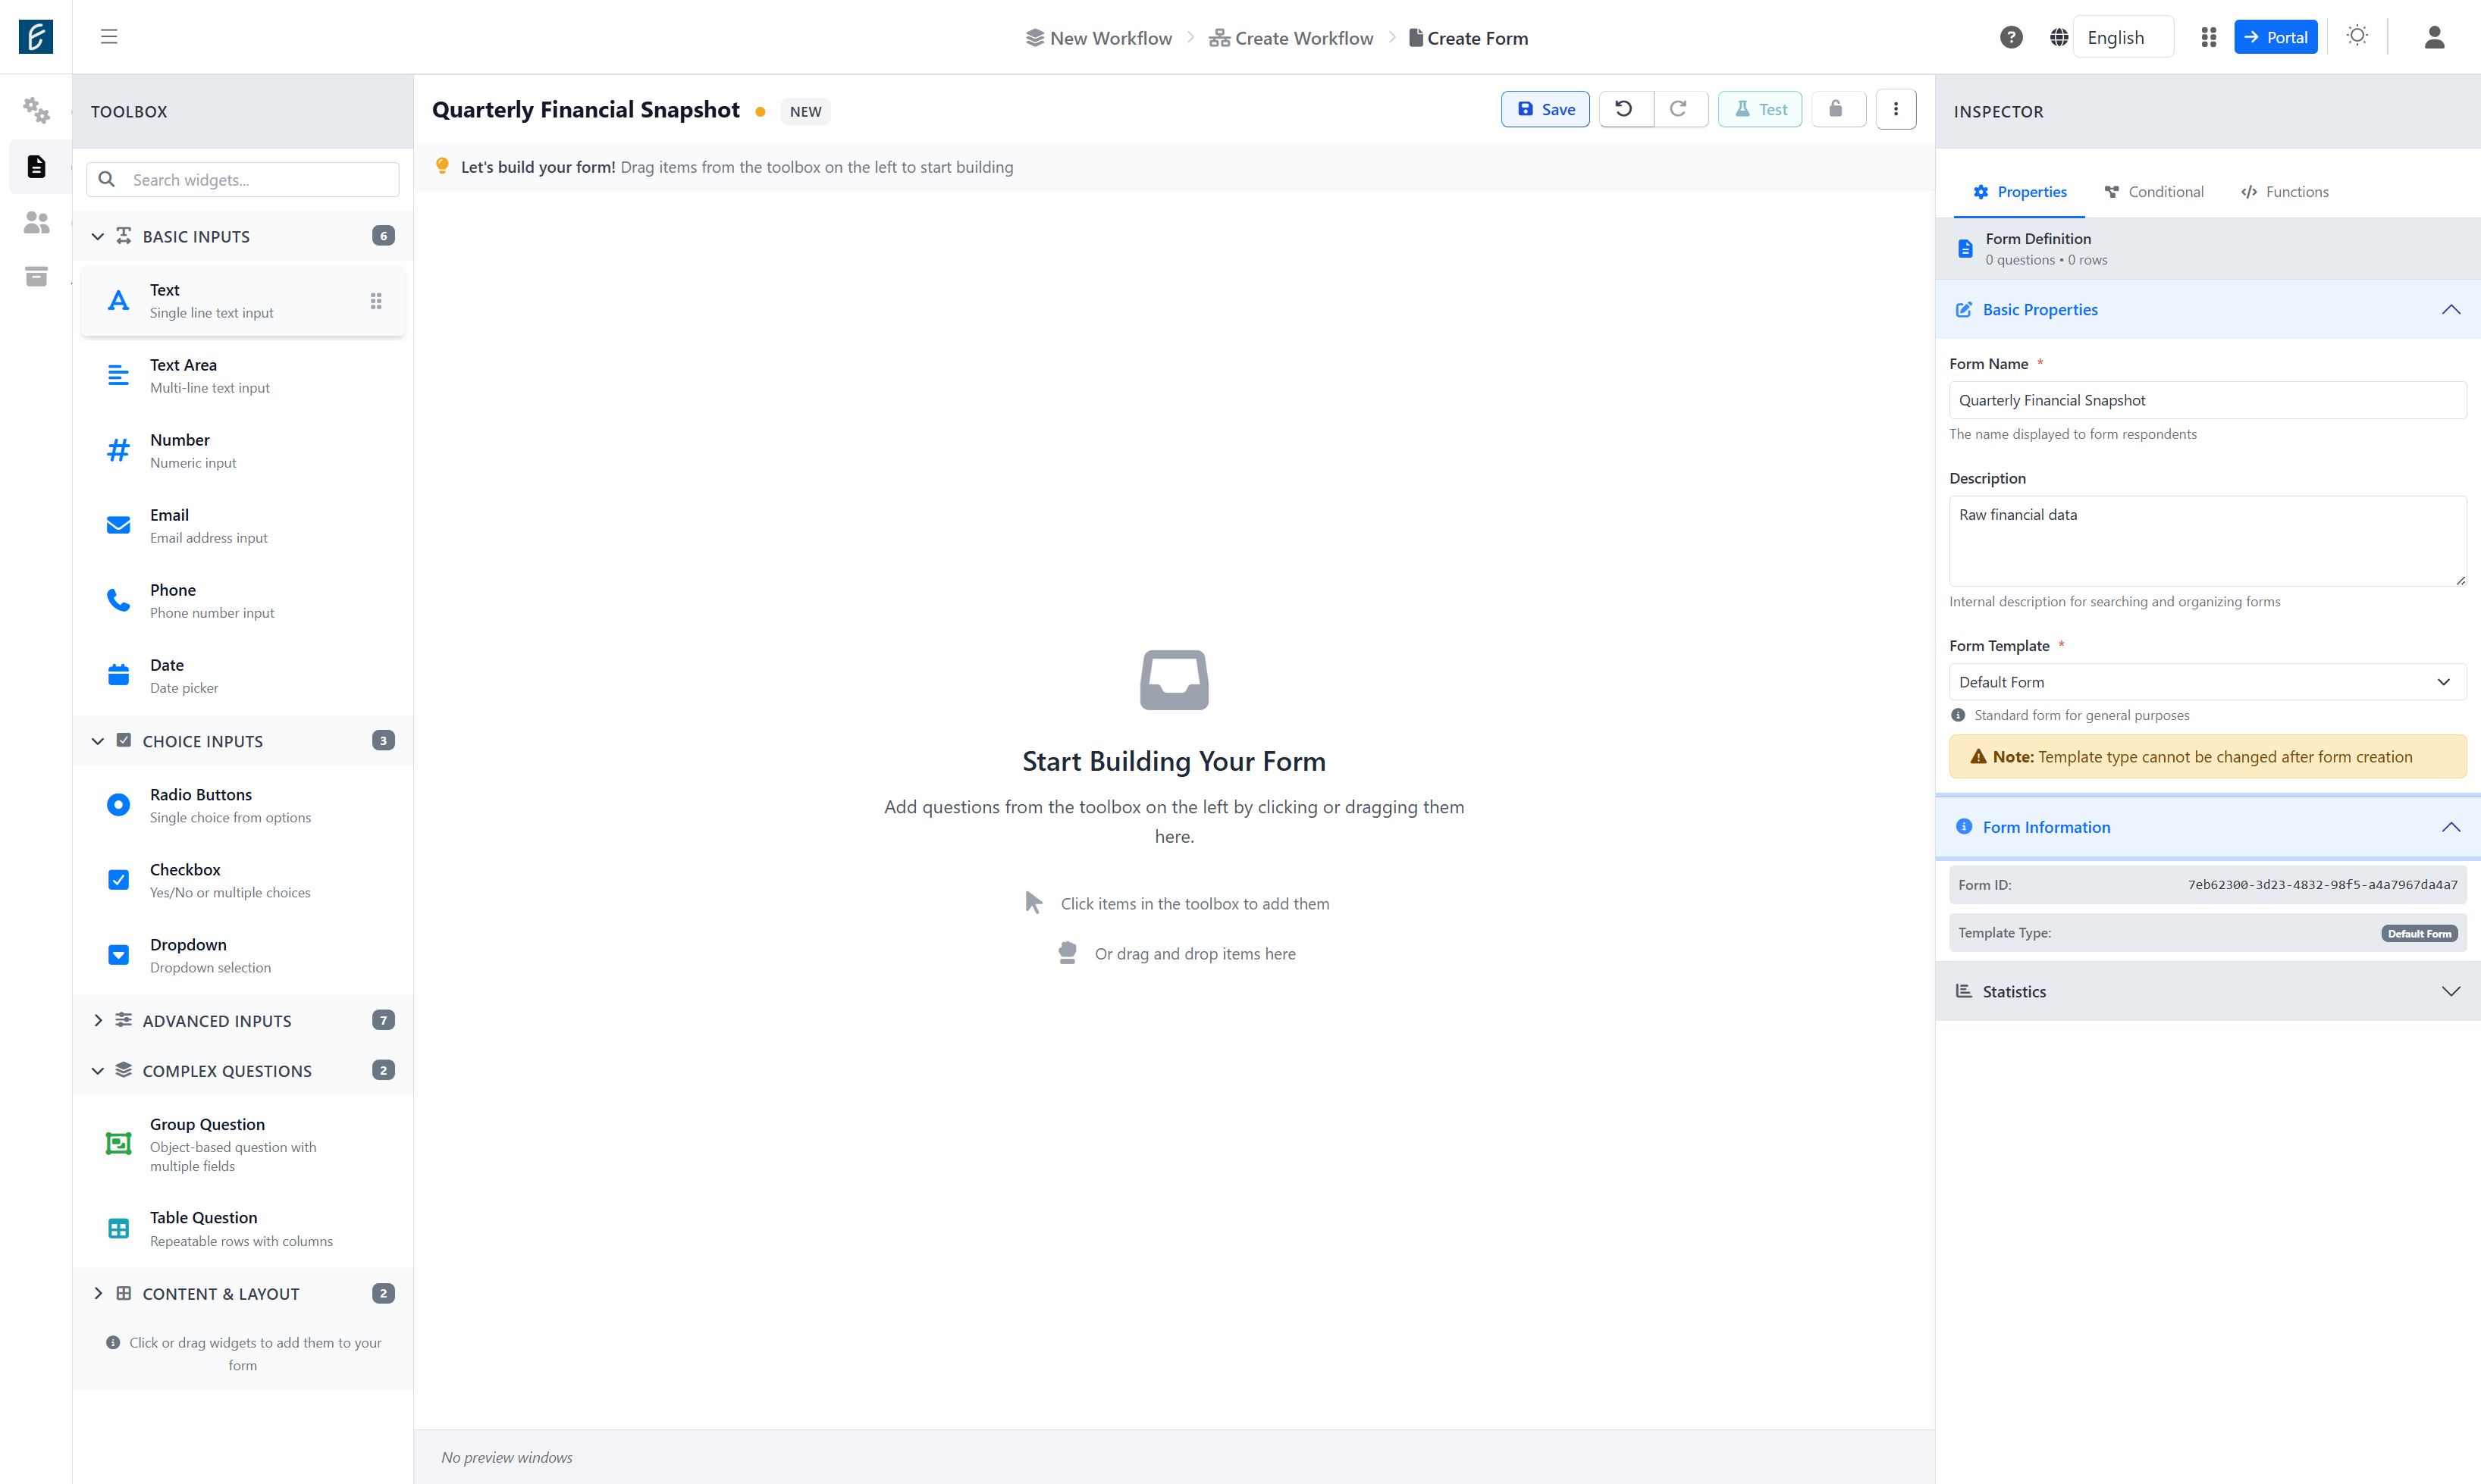This screenshot has width=2481, height=1484.
Task: Open the hamburger menu
Action: point(109,37)
